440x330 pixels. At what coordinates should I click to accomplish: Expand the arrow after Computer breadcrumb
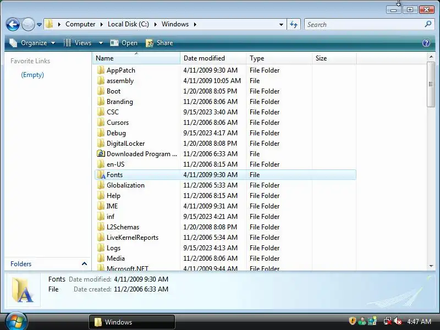(x=102, y=24)
